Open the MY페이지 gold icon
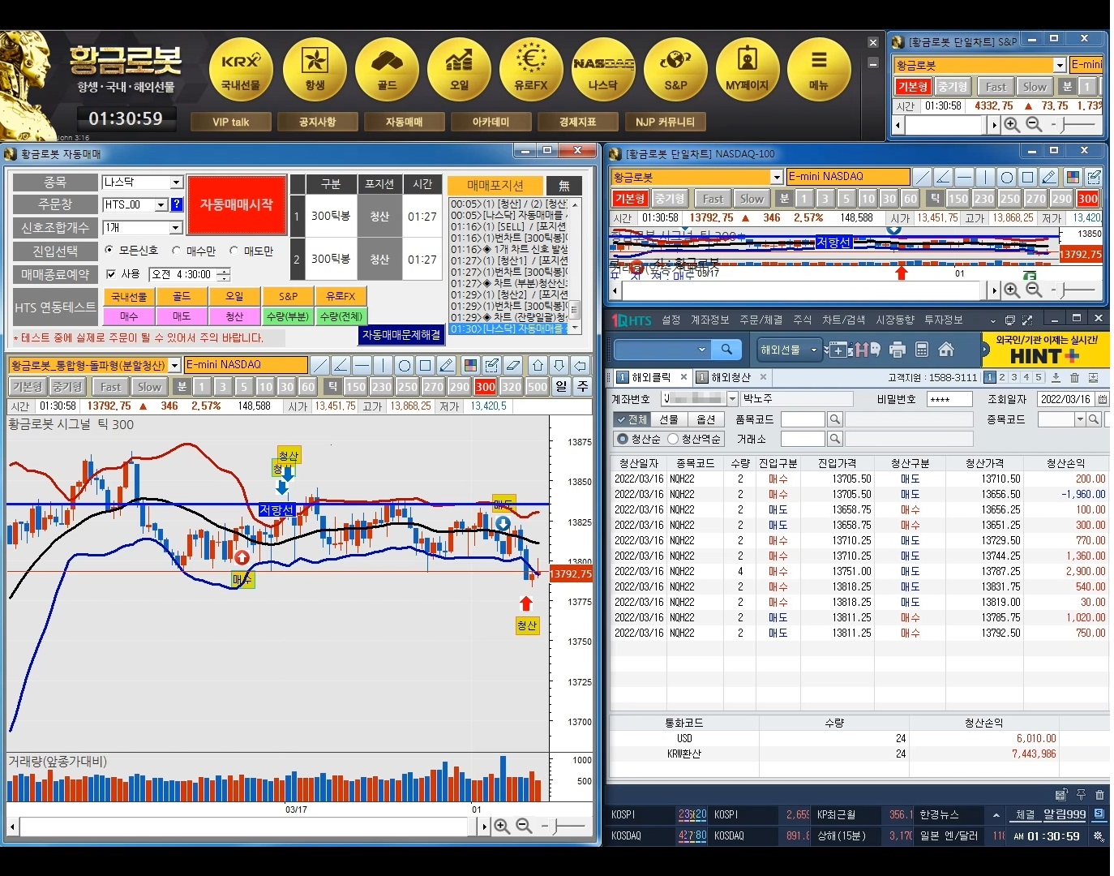This screenshot has height=876, width=1114. 748,70
